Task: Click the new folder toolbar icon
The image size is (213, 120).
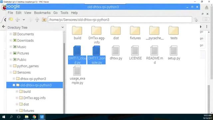Action: 11,20
